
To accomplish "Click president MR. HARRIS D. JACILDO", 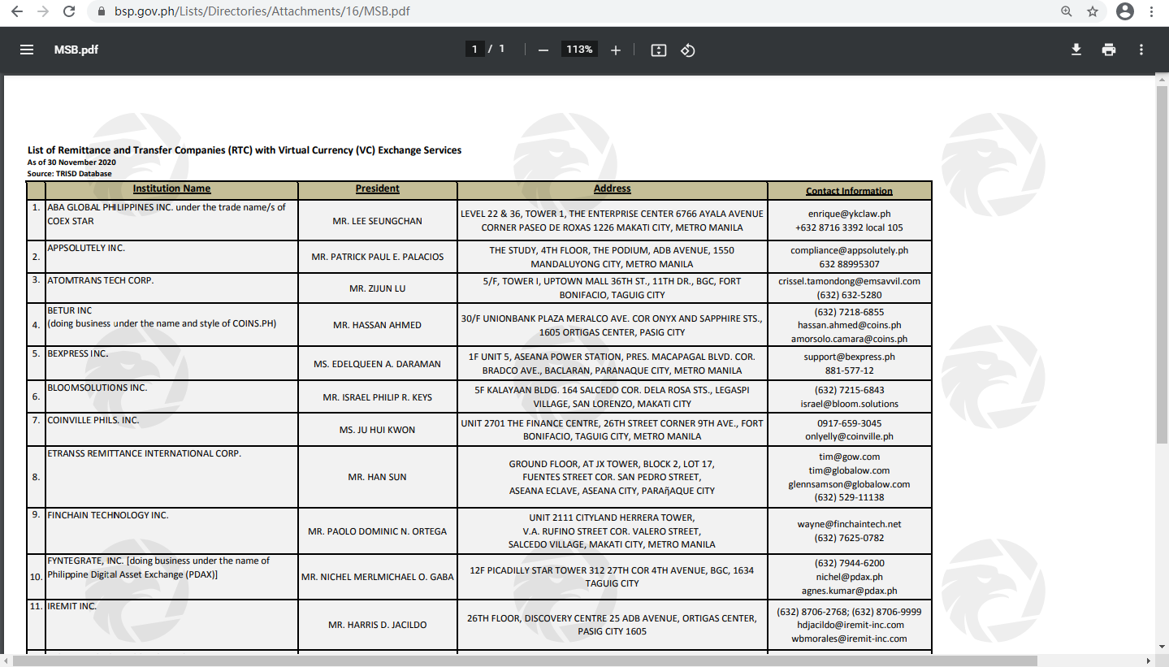I will (x=378, y=625).
